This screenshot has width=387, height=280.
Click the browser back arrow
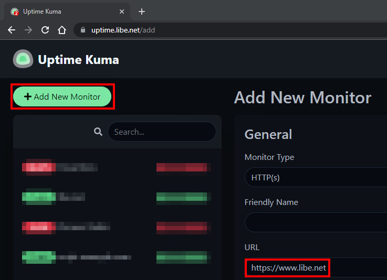coord(12,30)
